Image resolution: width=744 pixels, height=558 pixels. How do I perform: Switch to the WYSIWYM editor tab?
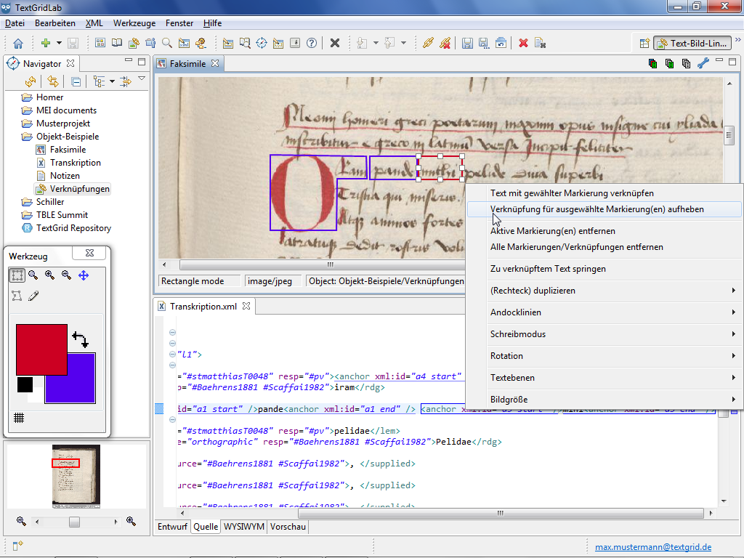pyautogui.click(x=243, y=527)
